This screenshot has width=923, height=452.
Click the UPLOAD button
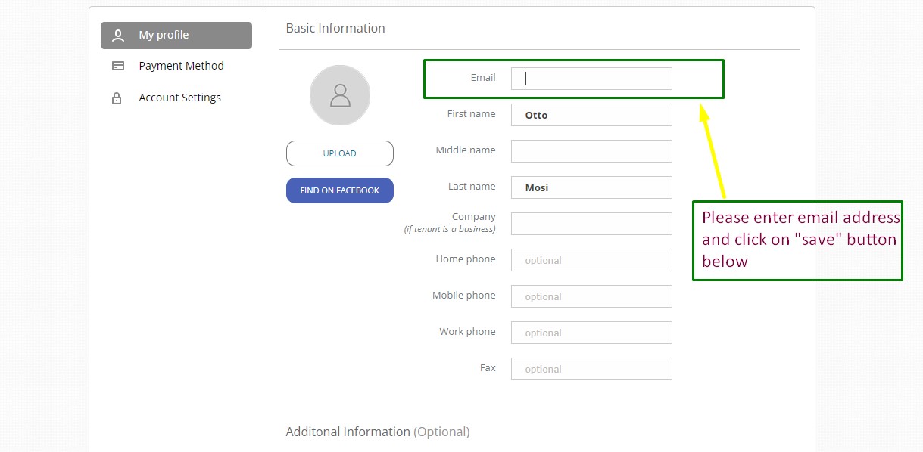tap(340, 153)
